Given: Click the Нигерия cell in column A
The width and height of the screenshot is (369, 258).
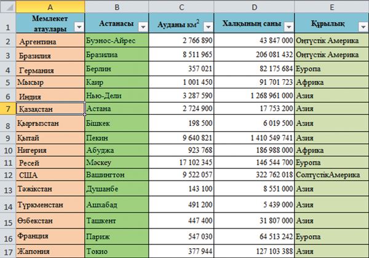Looking at the screenshot, I should [x=50, y=150].
